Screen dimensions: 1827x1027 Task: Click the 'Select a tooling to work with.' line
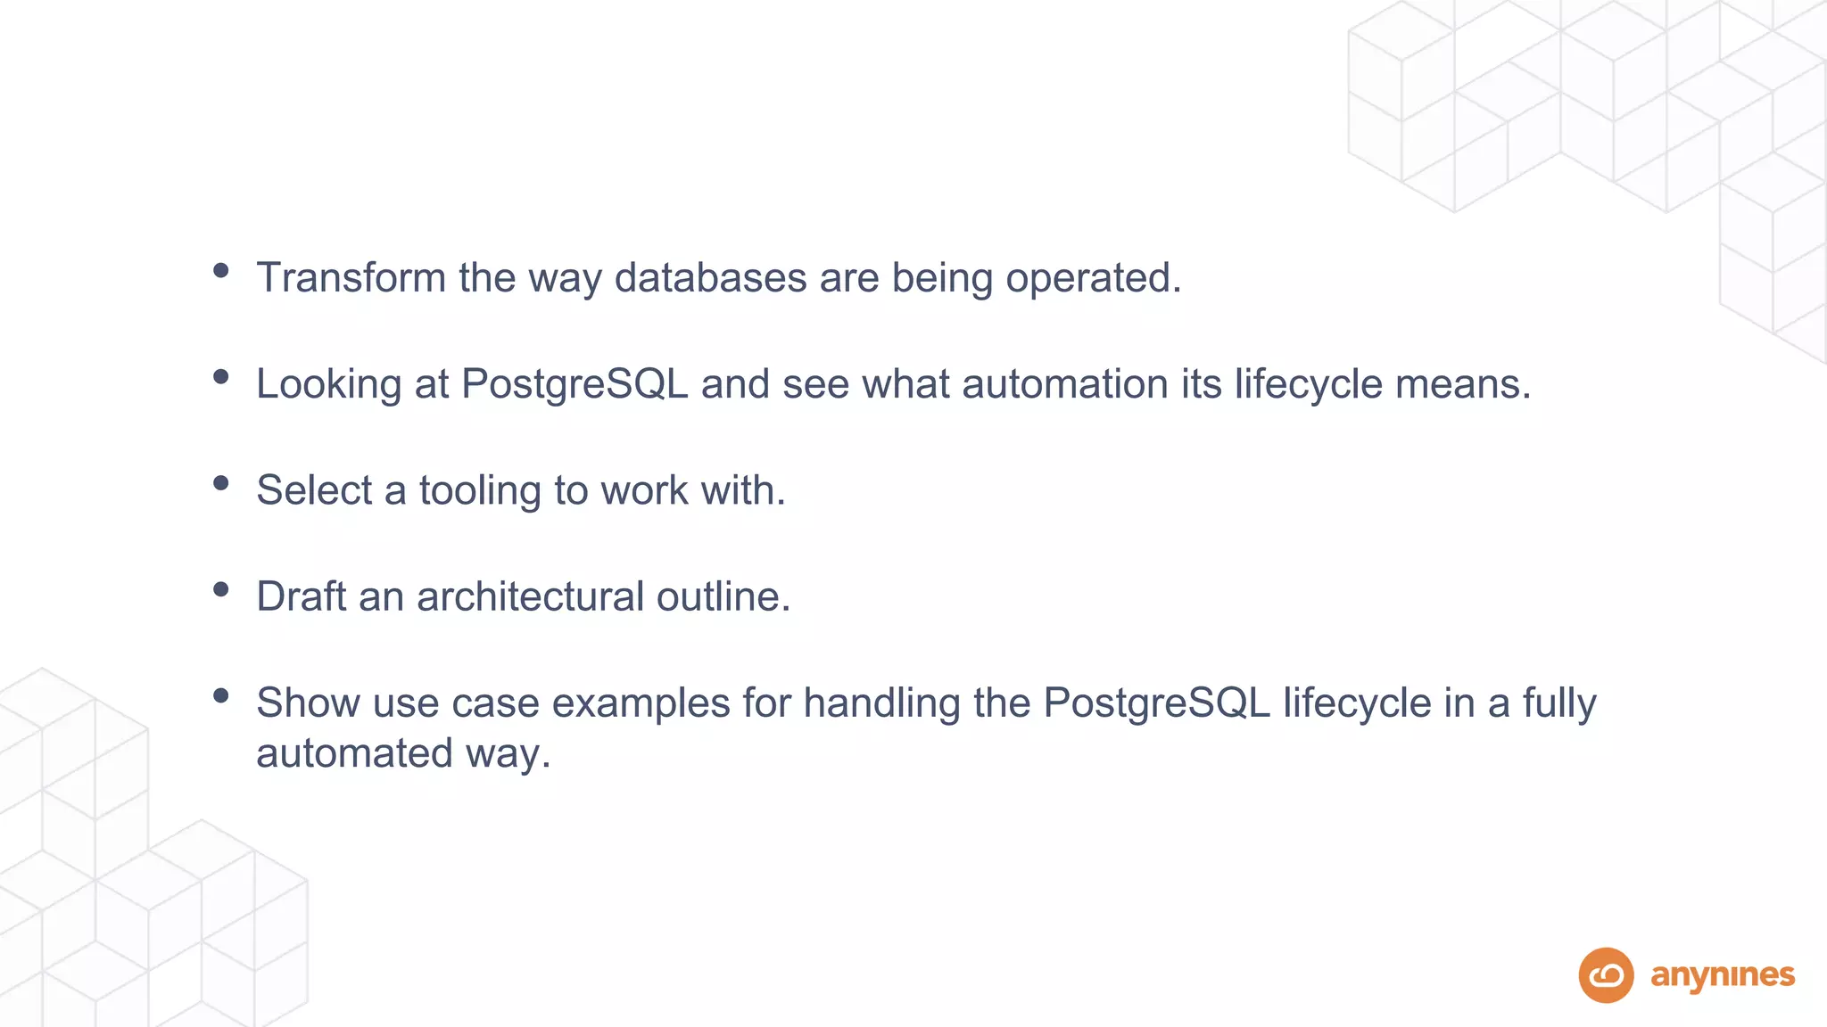point(521,490)
